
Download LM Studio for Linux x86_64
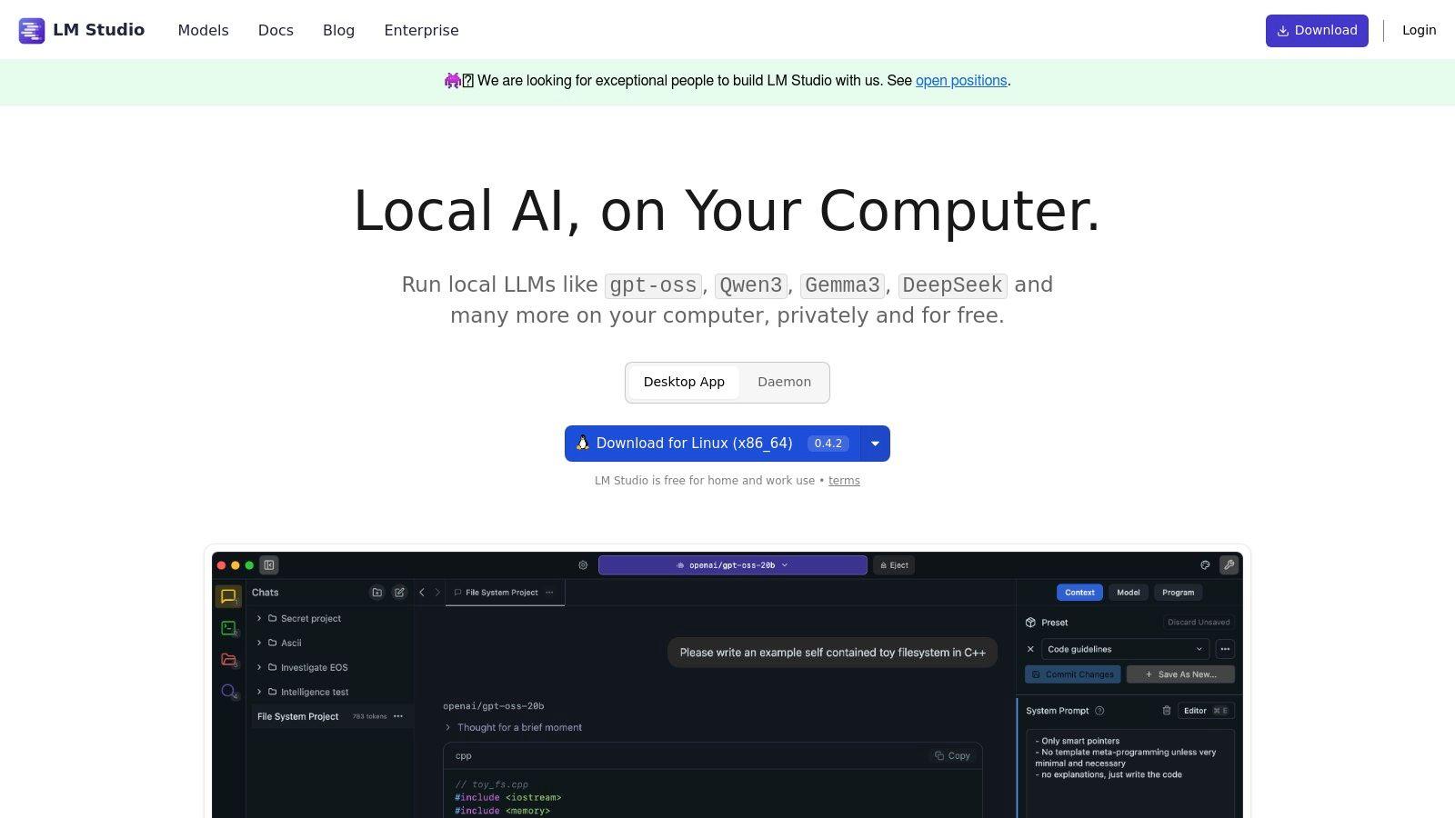tap(712, 444)
